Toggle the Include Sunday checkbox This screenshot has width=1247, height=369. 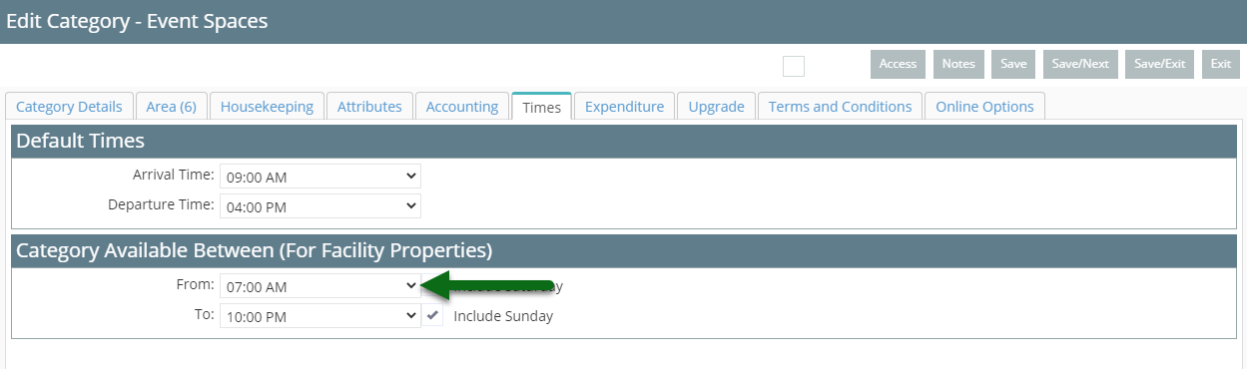tap(432, 315)
